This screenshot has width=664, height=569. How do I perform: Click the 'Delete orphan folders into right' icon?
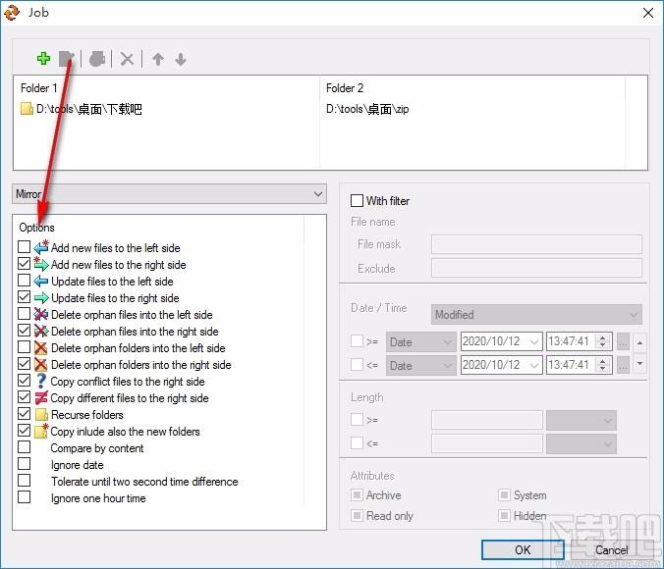point(40,364)
